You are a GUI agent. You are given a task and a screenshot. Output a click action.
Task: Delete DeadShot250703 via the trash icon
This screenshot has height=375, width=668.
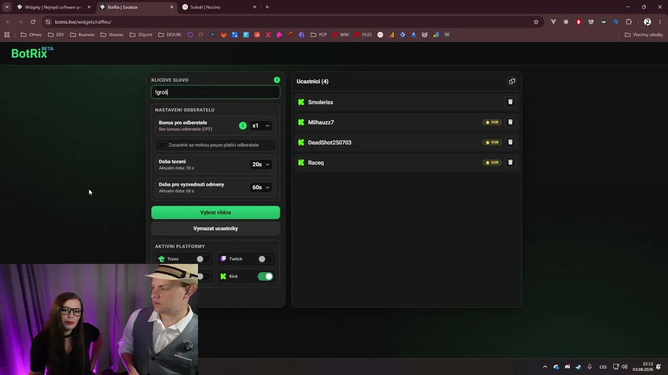click(510, 142)
